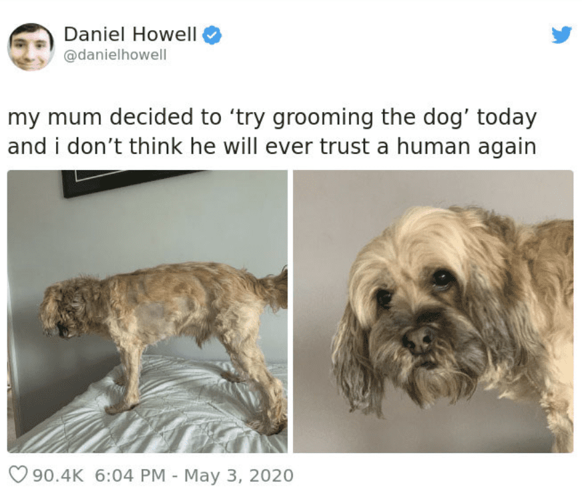The image size is (582, 499).
Task: Click the quilted bedspread in left photo
Action: (x=148, y=410)
